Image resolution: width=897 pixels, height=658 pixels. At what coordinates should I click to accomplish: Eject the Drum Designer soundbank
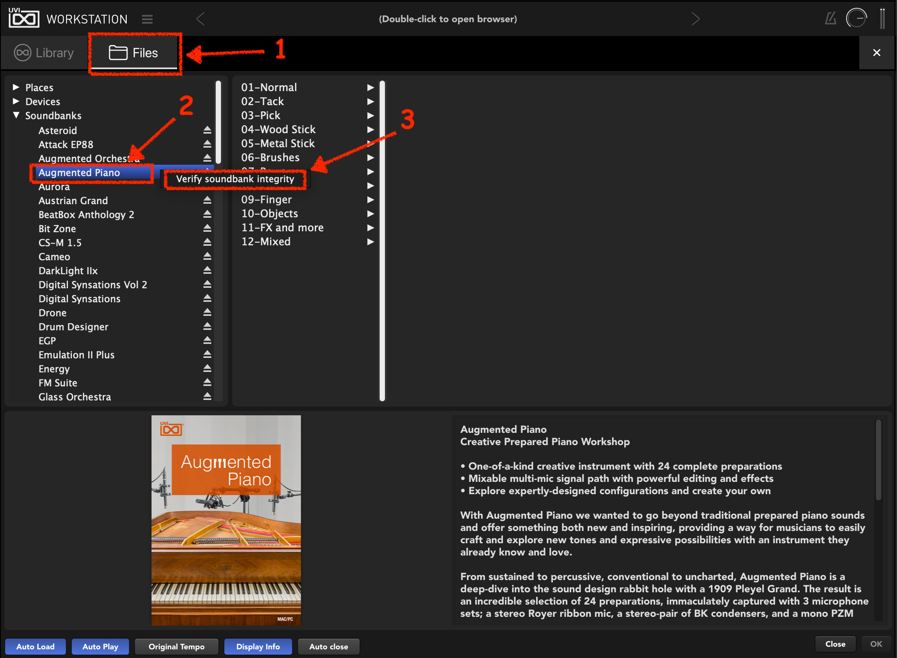[x=207, y=326]
